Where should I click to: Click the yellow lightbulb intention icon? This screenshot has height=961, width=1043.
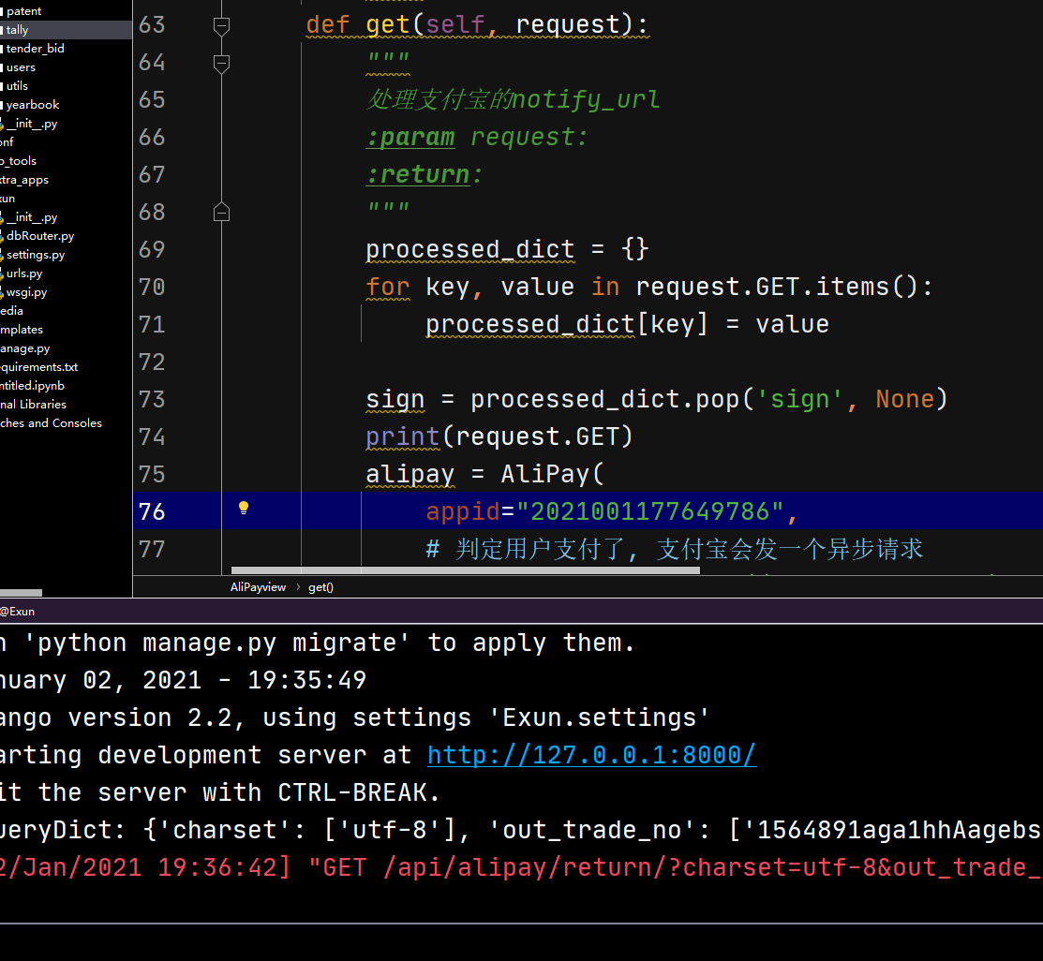(x=244, y=509)
